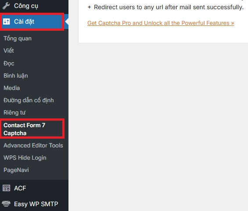Viewport: 248px width, 211px height.
Task: Open the Easy WP SMTP menu
Action: click(x=34, y=204)
